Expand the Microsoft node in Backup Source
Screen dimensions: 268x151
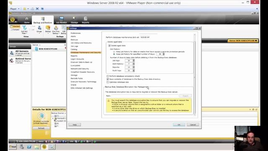pos(53,118)
